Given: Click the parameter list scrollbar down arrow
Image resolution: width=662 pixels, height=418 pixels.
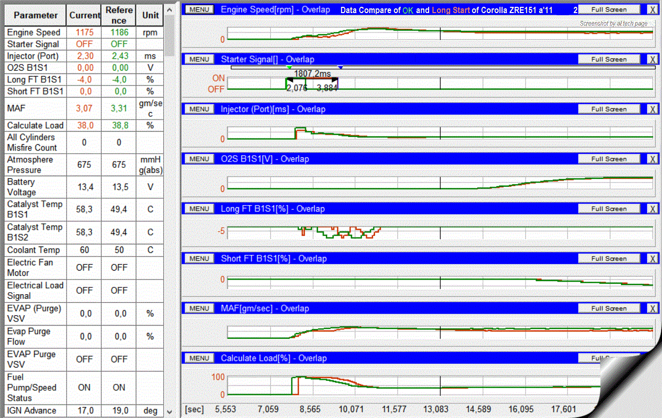Looking at the screenshot, I should coord(169,412).
